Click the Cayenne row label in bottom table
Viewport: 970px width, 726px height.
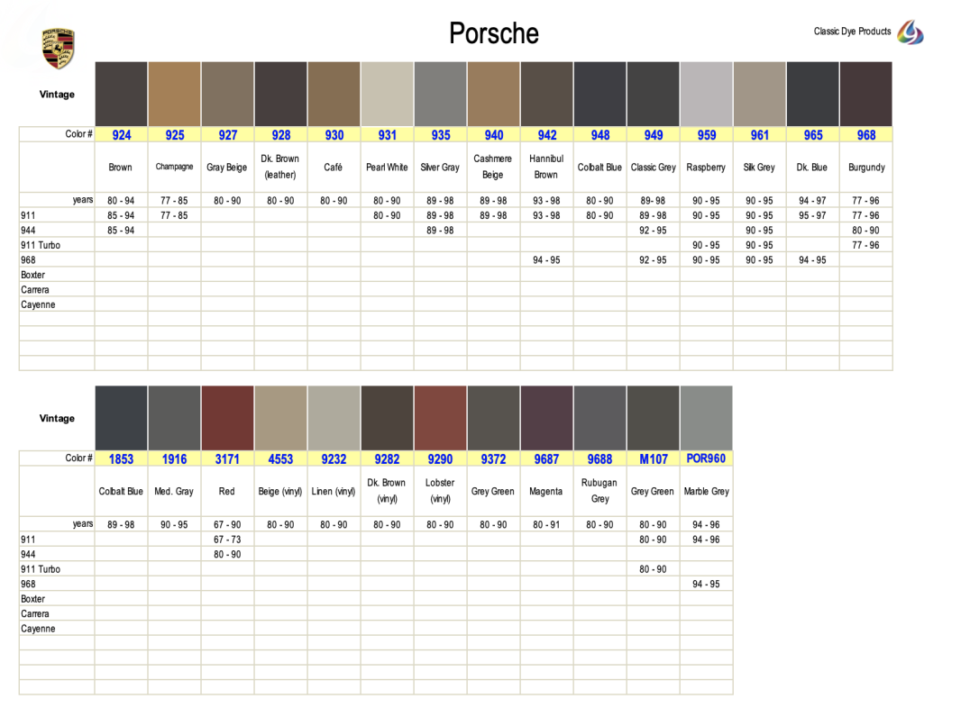tap(38, 629)
